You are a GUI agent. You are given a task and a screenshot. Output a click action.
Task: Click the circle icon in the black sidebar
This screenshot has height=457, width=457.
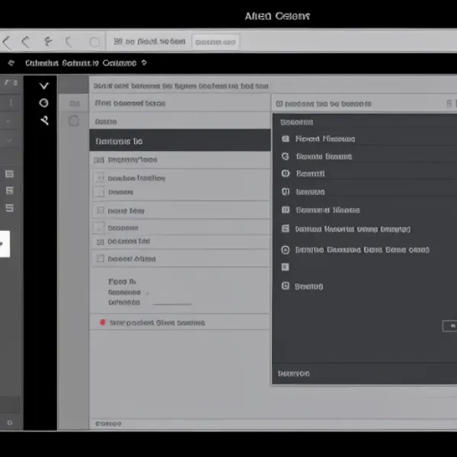coord(43,103)
